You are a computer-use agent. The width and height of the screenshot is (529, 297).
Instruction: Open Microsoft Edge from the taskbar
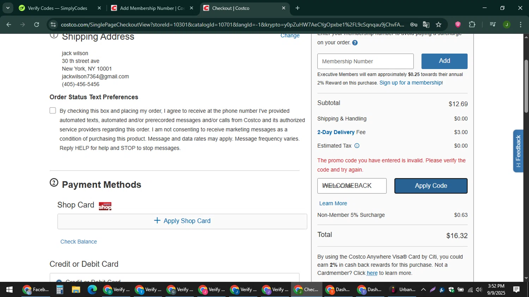point(92,290)
